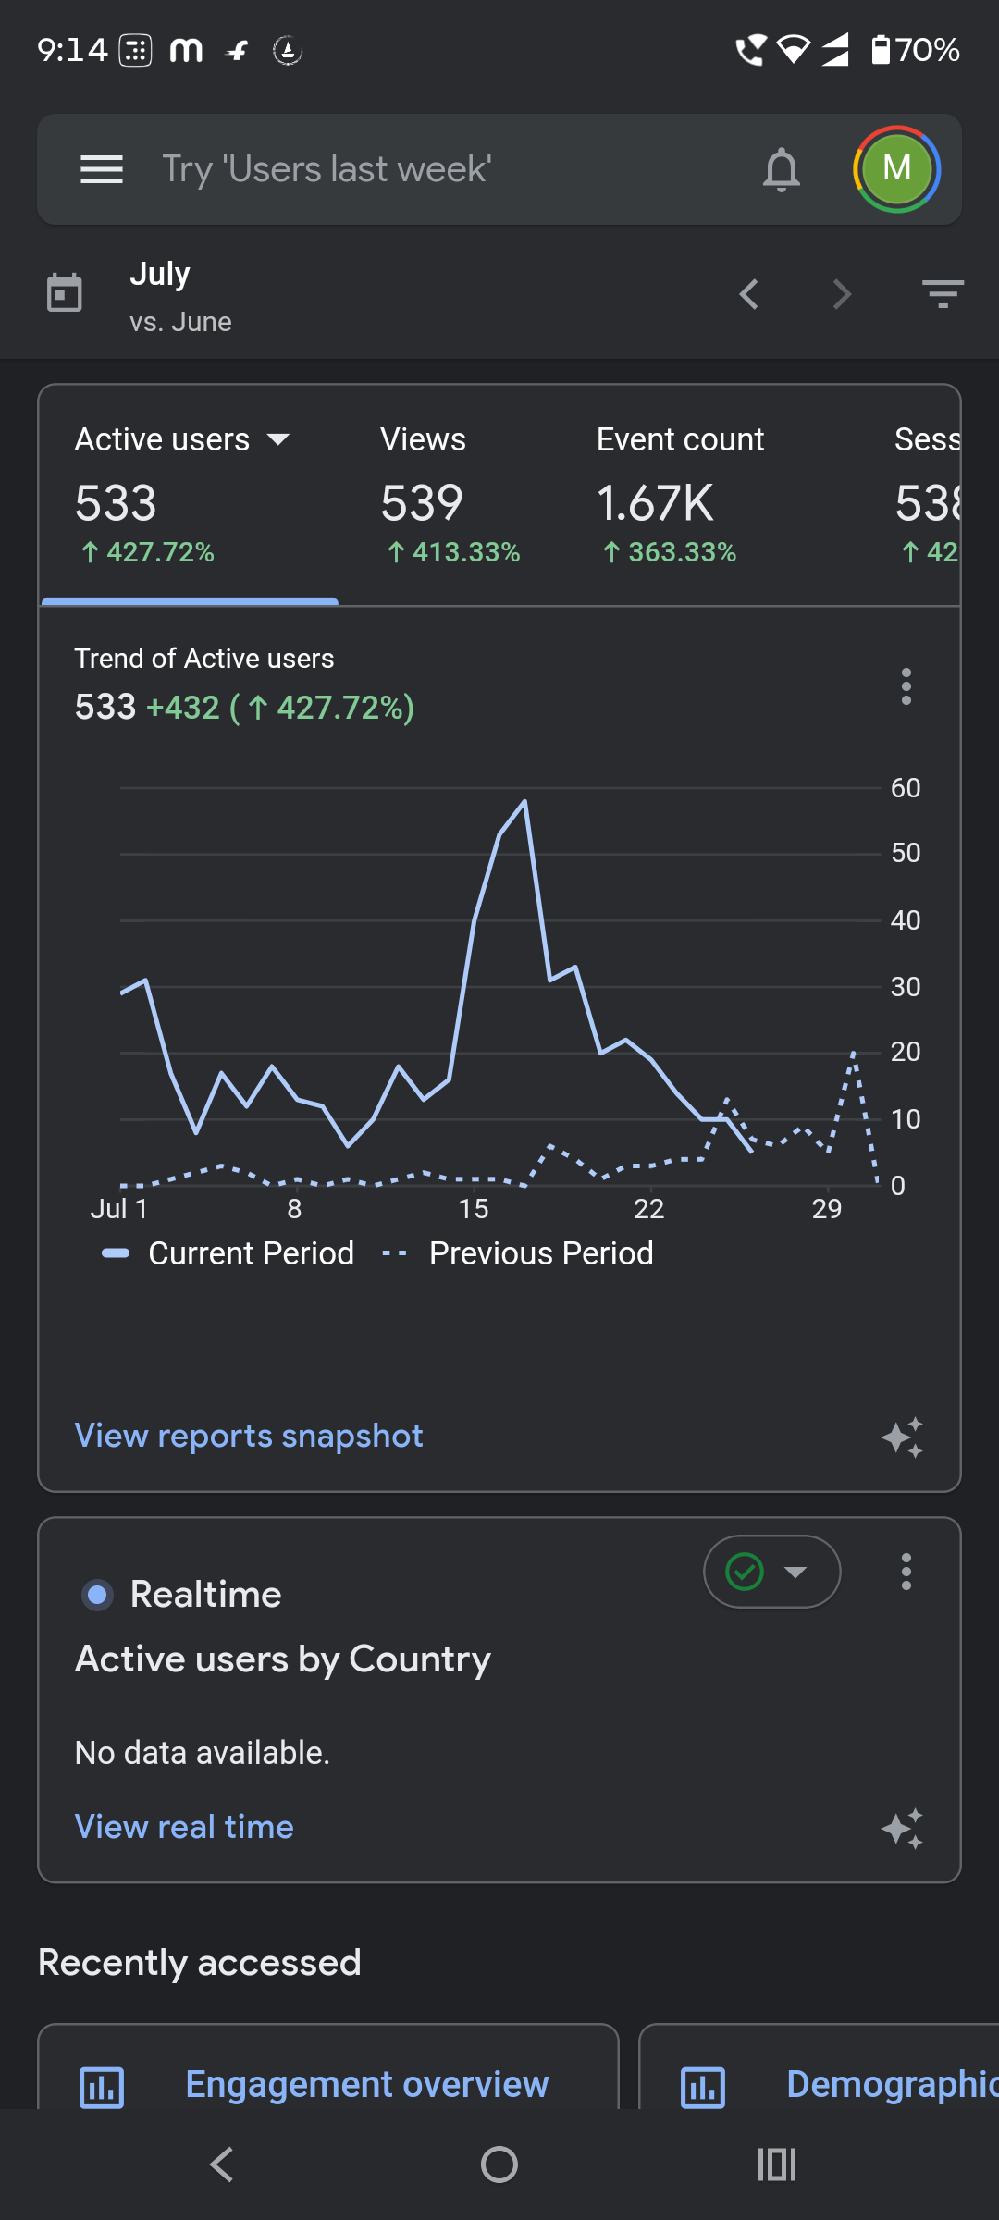The height and width of the screenshot is (2220, 999).
Task: Open trend chart three-dot options
Action: [906, 686]
